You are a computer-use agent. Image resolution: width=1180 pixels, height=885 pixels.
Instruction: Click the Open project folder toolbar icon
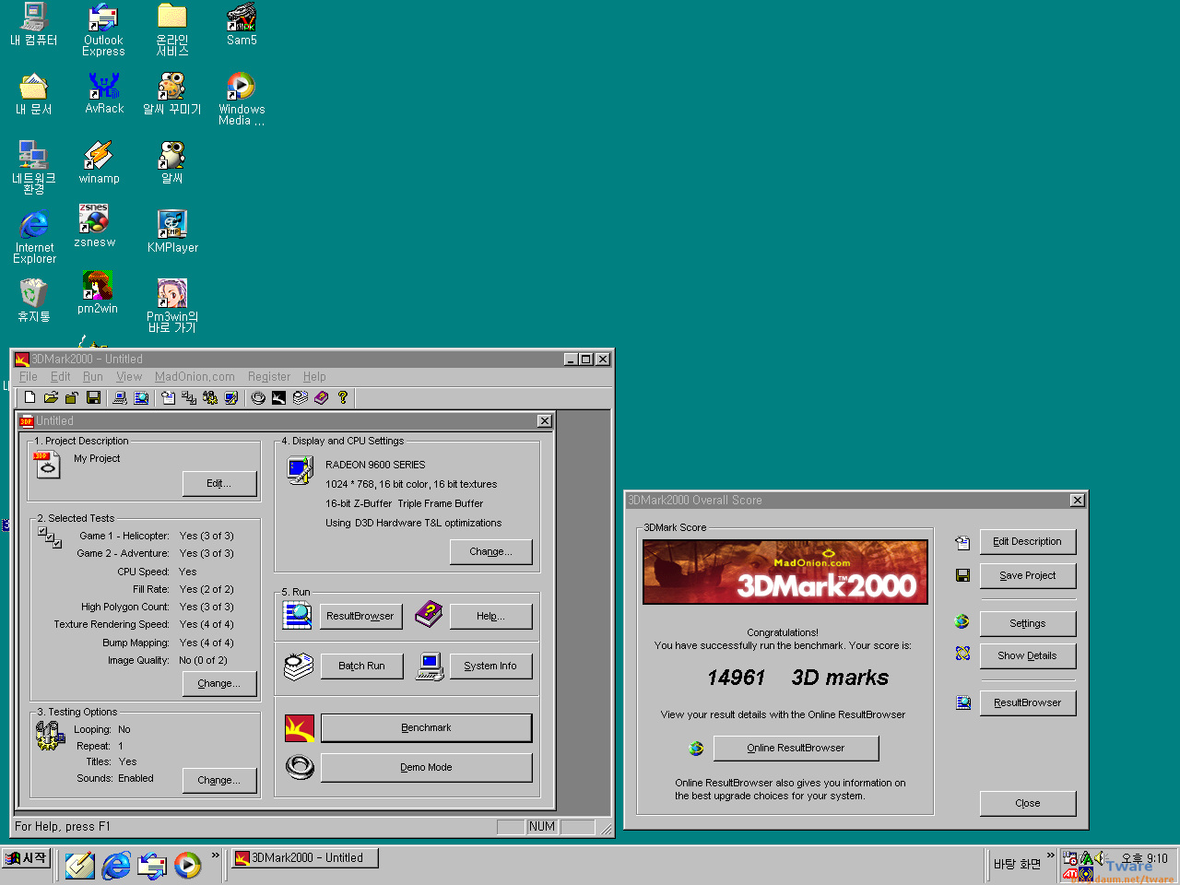[x=51, y=397]
